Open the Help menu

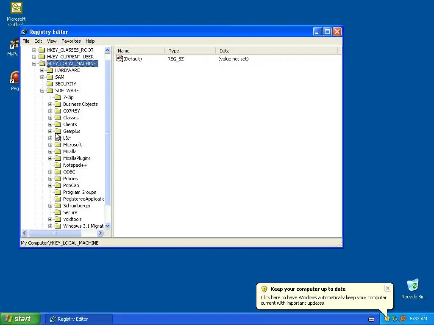click(90, 41)
